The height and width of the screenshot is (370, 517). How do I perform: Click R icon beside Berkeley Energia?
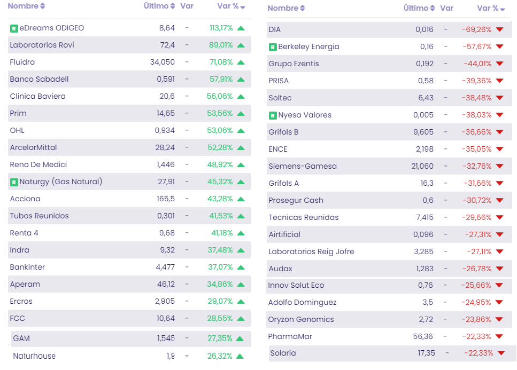pos(273,47)
